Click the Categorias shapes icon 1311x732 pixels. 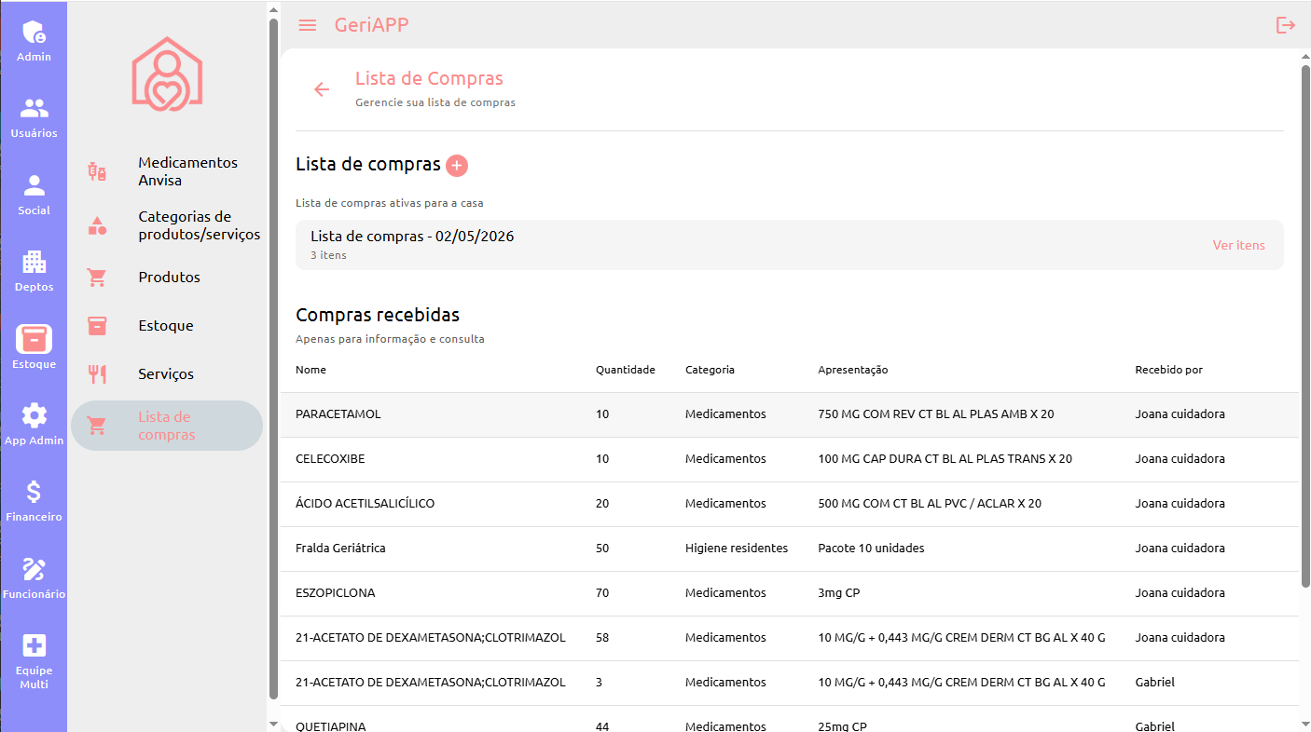pos(97,225)
